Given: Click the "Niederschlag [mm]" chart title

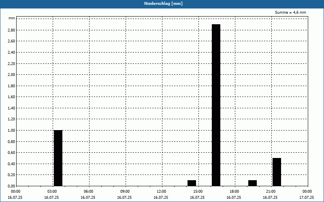Looking at the screenshot, I should coord(163,4).
